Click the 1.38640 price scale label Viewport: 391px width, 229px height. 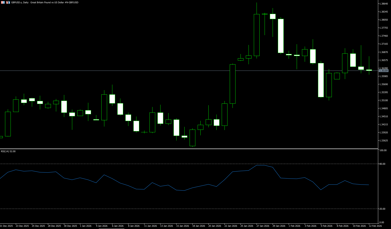[383, 4]
